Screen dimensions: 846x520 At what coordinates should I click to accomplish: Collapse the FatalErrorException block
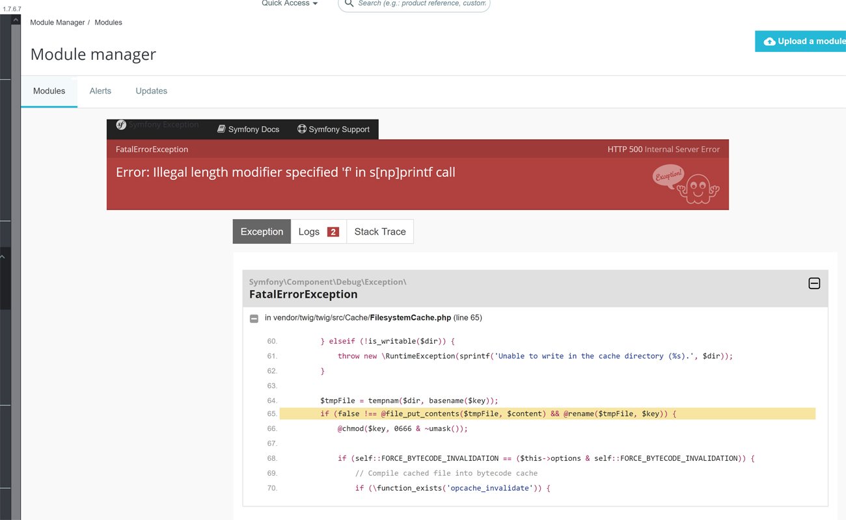(814, 283)
